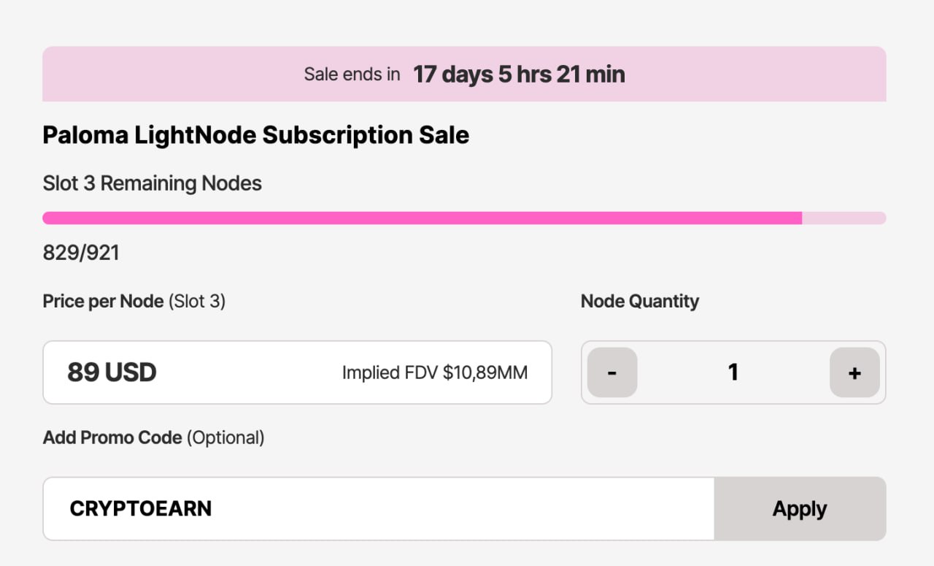This screenshot has width=934, height=566.
Task: Click the node quantity value 1
Action: click(x=733, y=372)
